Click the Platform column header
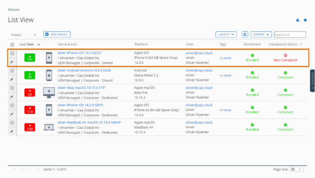Screen dimensions: 315x178 coord(141,44)
